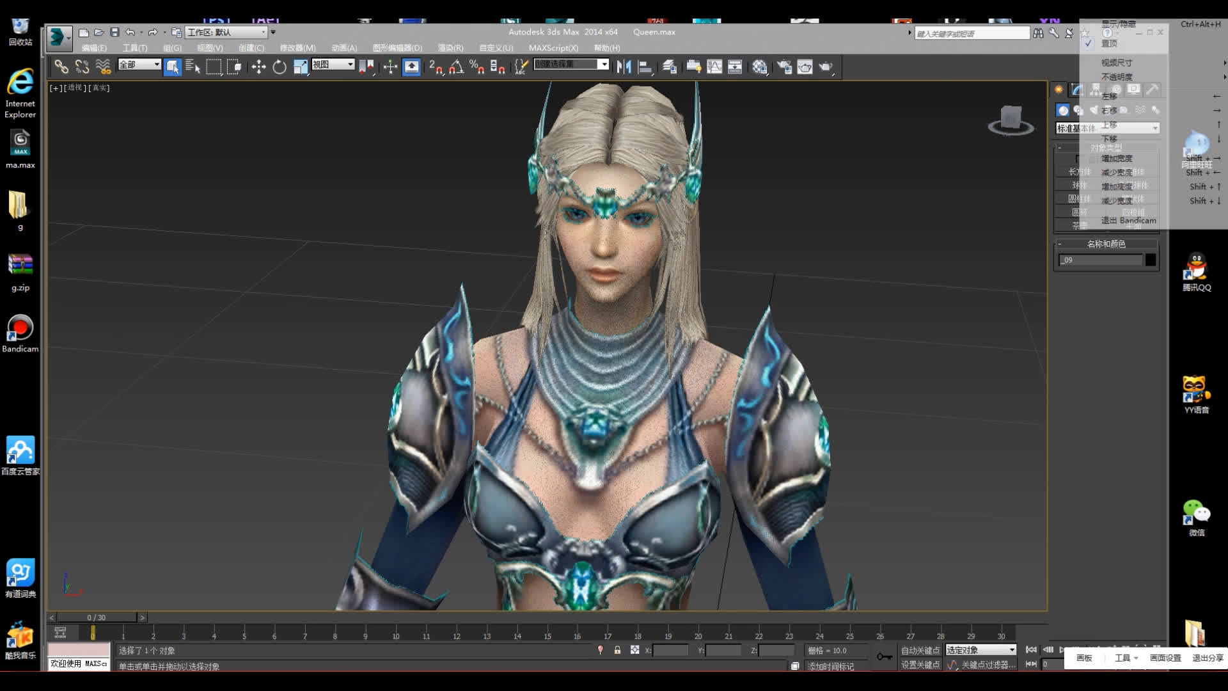Open the Curve Editor icon
1228x691 pixels.
click(714, 67)
